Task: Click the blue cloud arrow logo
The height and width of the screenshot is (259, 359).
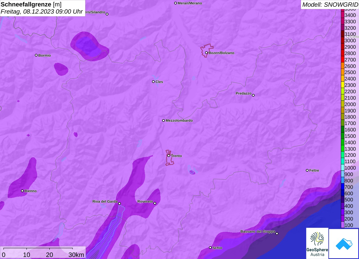Action: [x=344, y=244]
